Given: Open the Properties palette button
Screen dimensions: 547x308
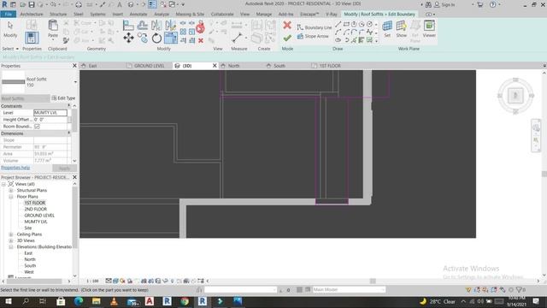Looking at the screenshot, I should pyautogui.click(x=32, y=38).
